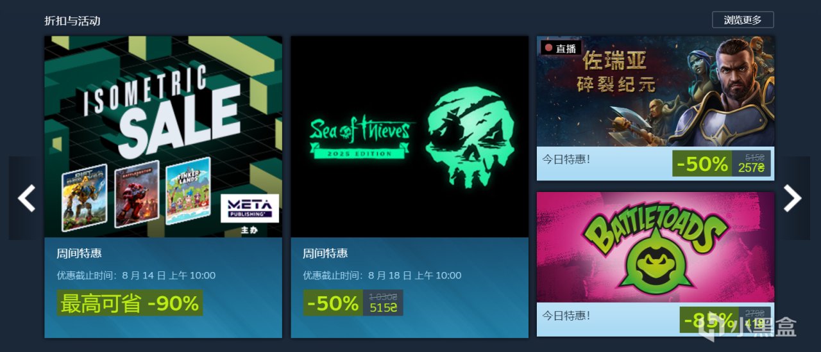Click the Sea of Thieves -50% price tag
The height and width of the screenshot is (352, 821).
coord(353,303)
